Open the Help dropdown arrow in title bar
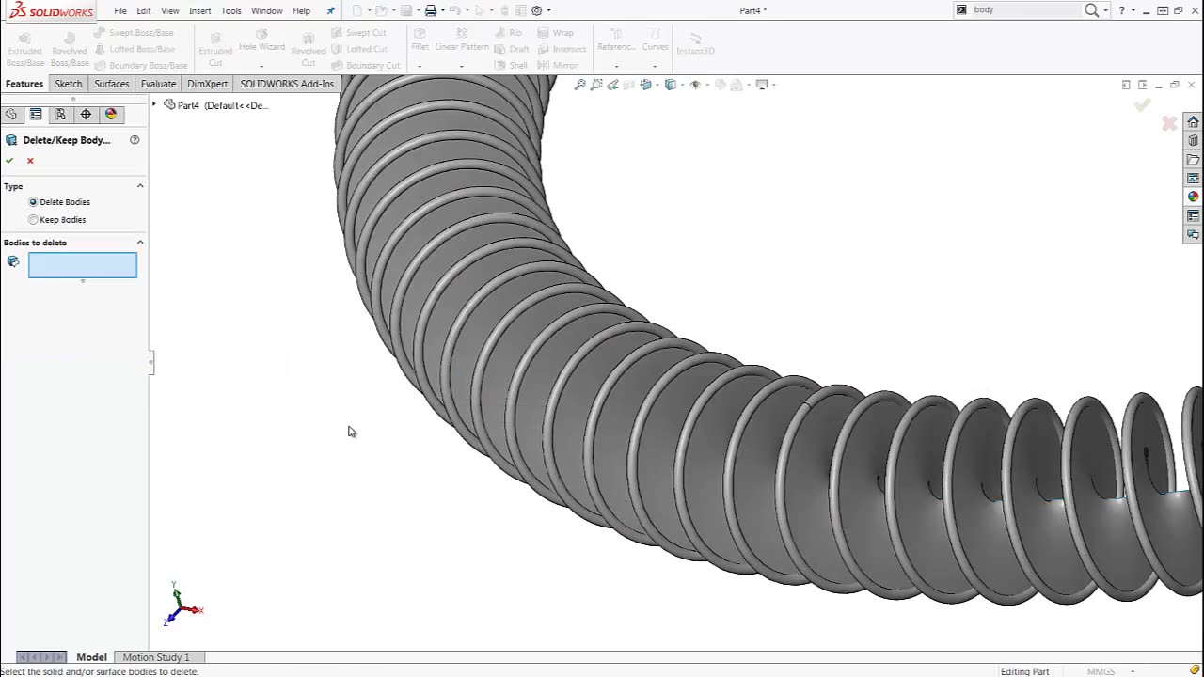 pos(1133,10)
